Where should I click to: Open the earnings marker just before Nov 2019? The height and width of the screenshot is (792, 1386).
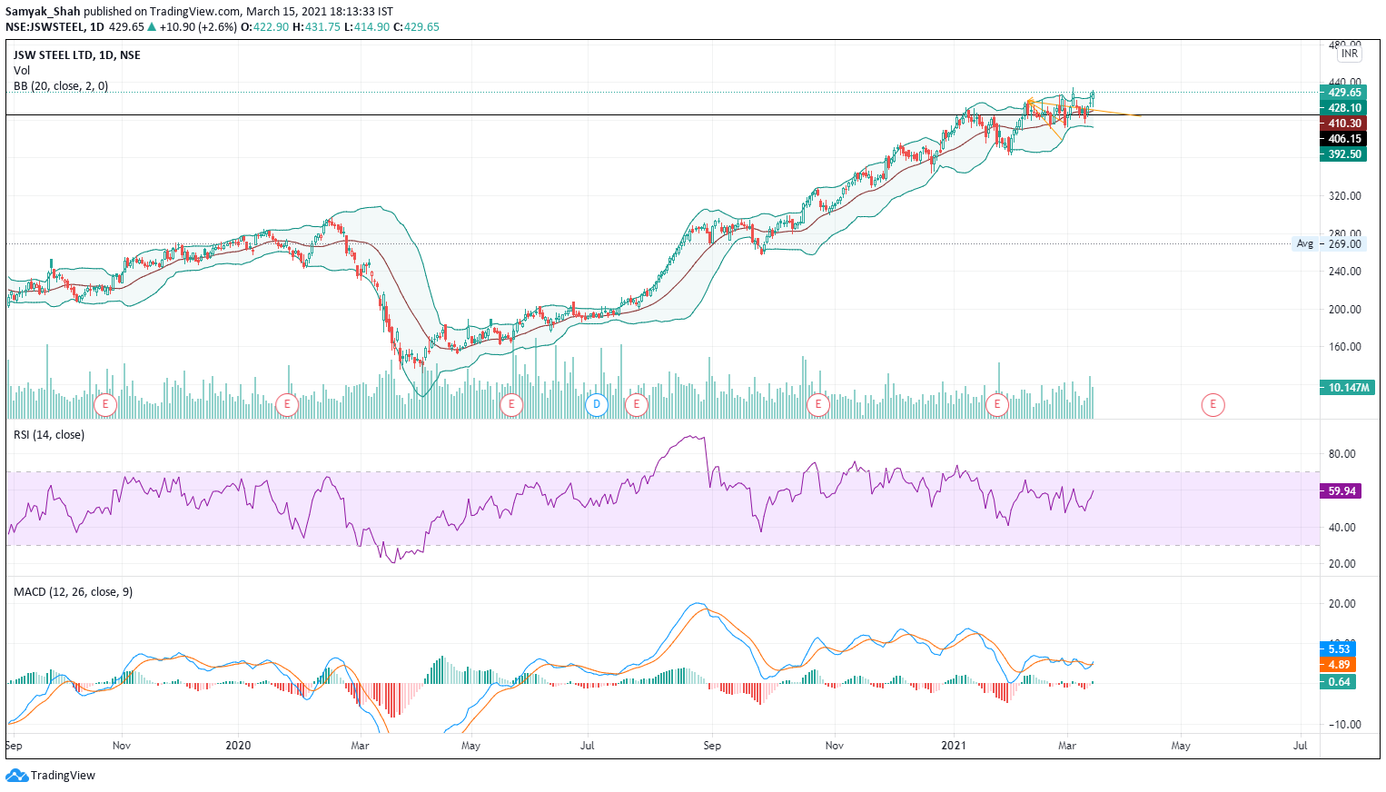point(105,404)
